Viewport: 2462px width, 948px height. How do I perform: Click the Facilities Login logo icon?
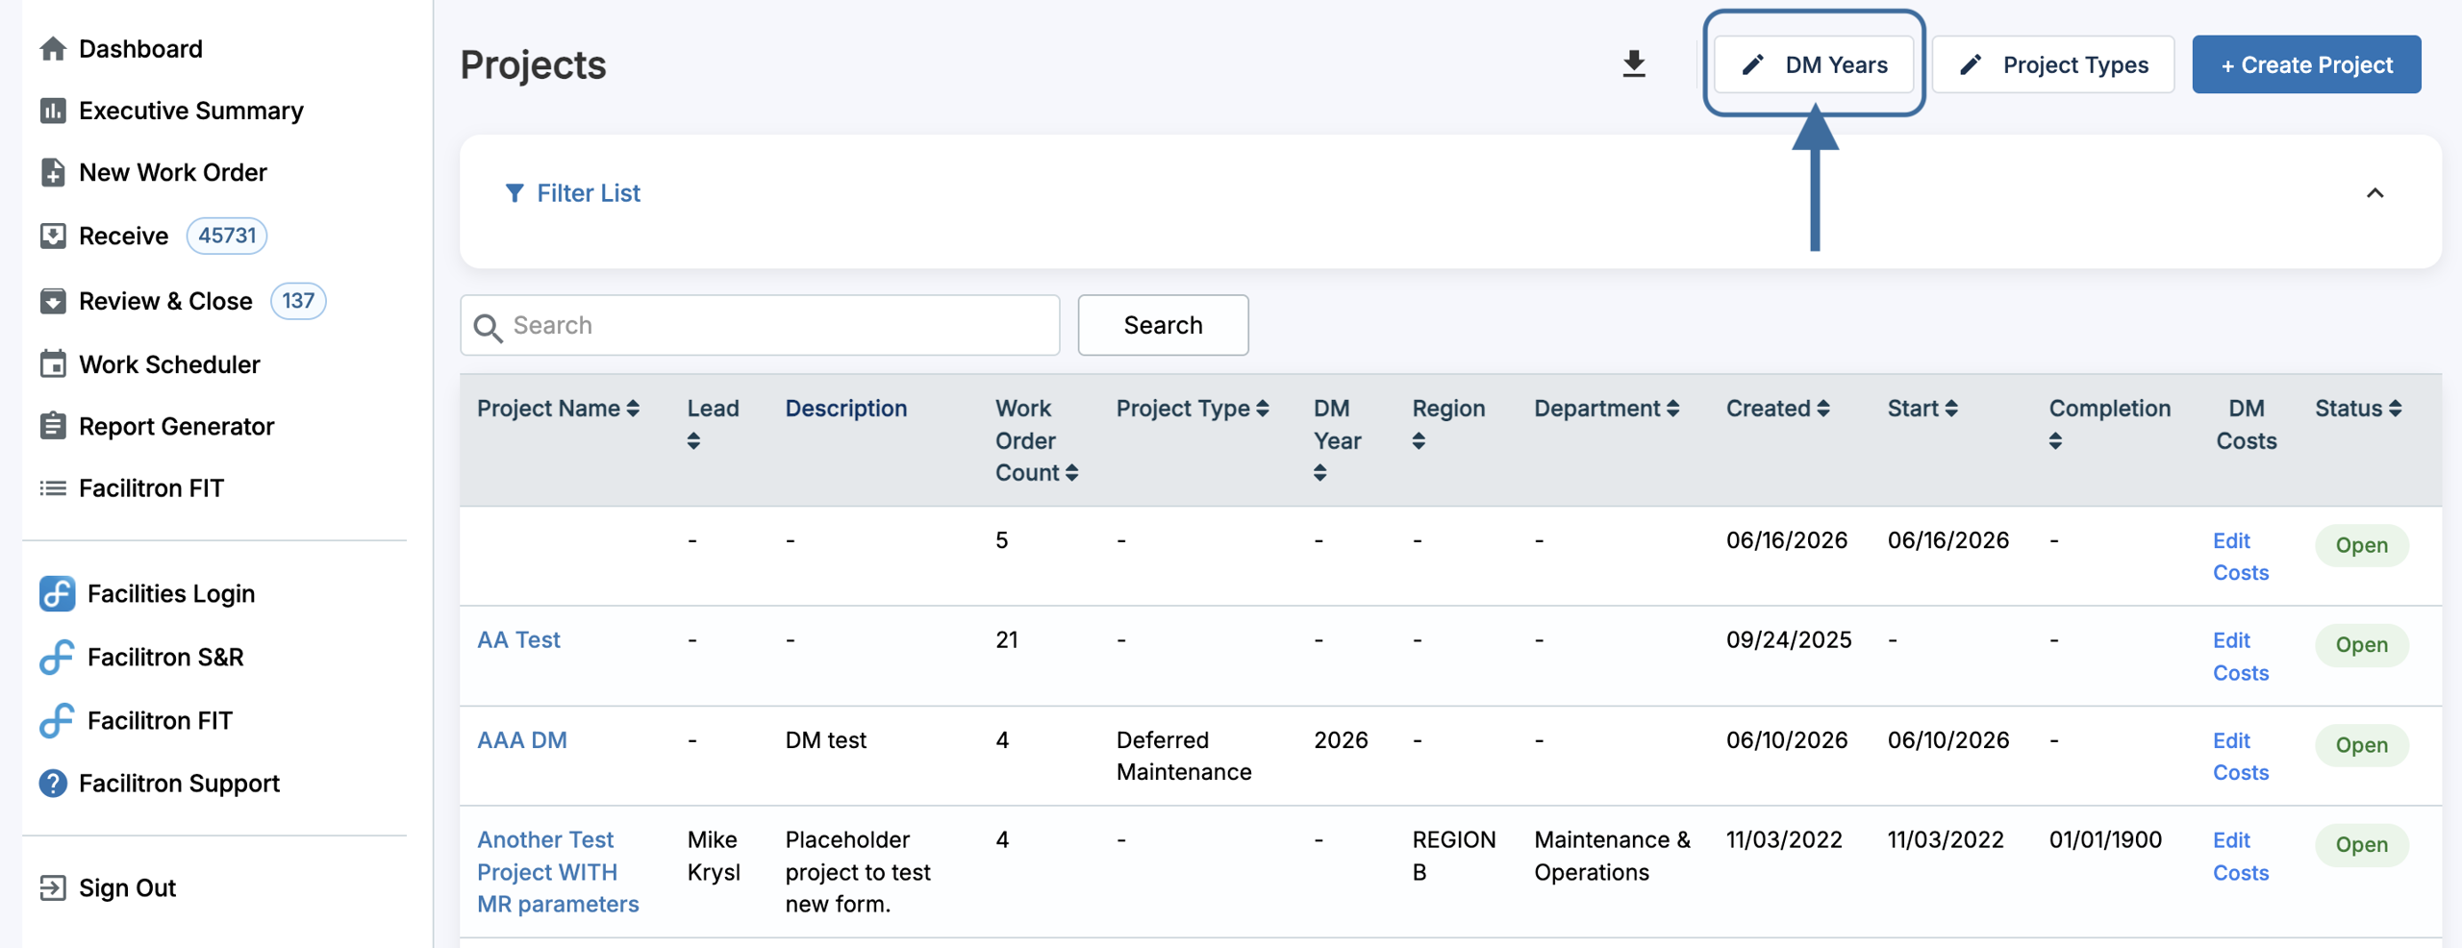coord(57,593)
